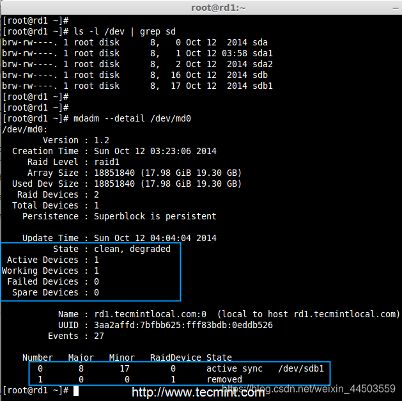Screen dimensions: 402x401
Task: Click the terminal cursor at the last prompt
Action: (x=76, y=391)
